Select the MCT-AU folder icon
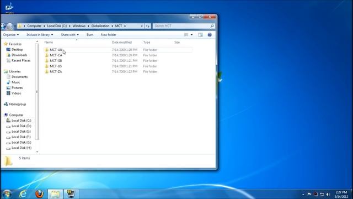This screenshot has height=199, width=353. [x=46, y=50]
